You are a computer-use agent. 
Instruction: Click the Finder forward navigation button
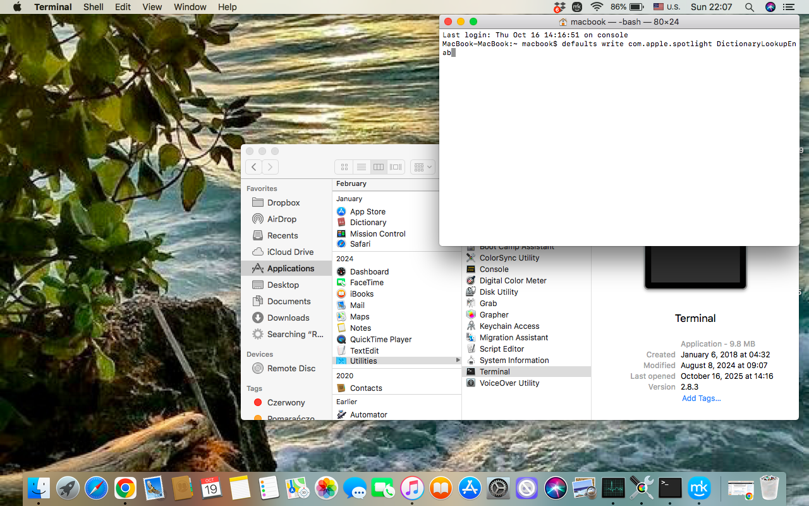click(x=270, y=167)
